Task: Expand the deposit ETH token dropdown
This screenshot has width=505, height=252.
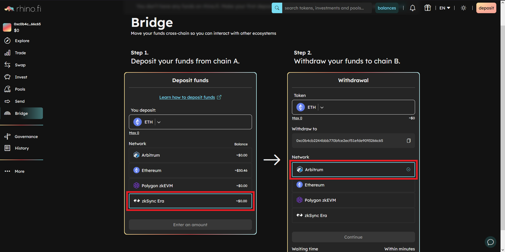Action: pos(159,122)
